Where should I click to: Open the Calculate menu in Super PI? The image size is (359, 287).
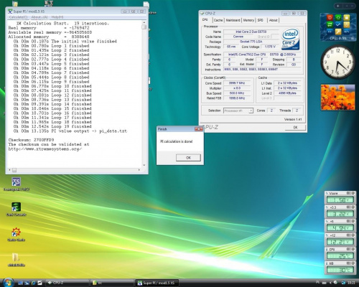click(18, 17)
